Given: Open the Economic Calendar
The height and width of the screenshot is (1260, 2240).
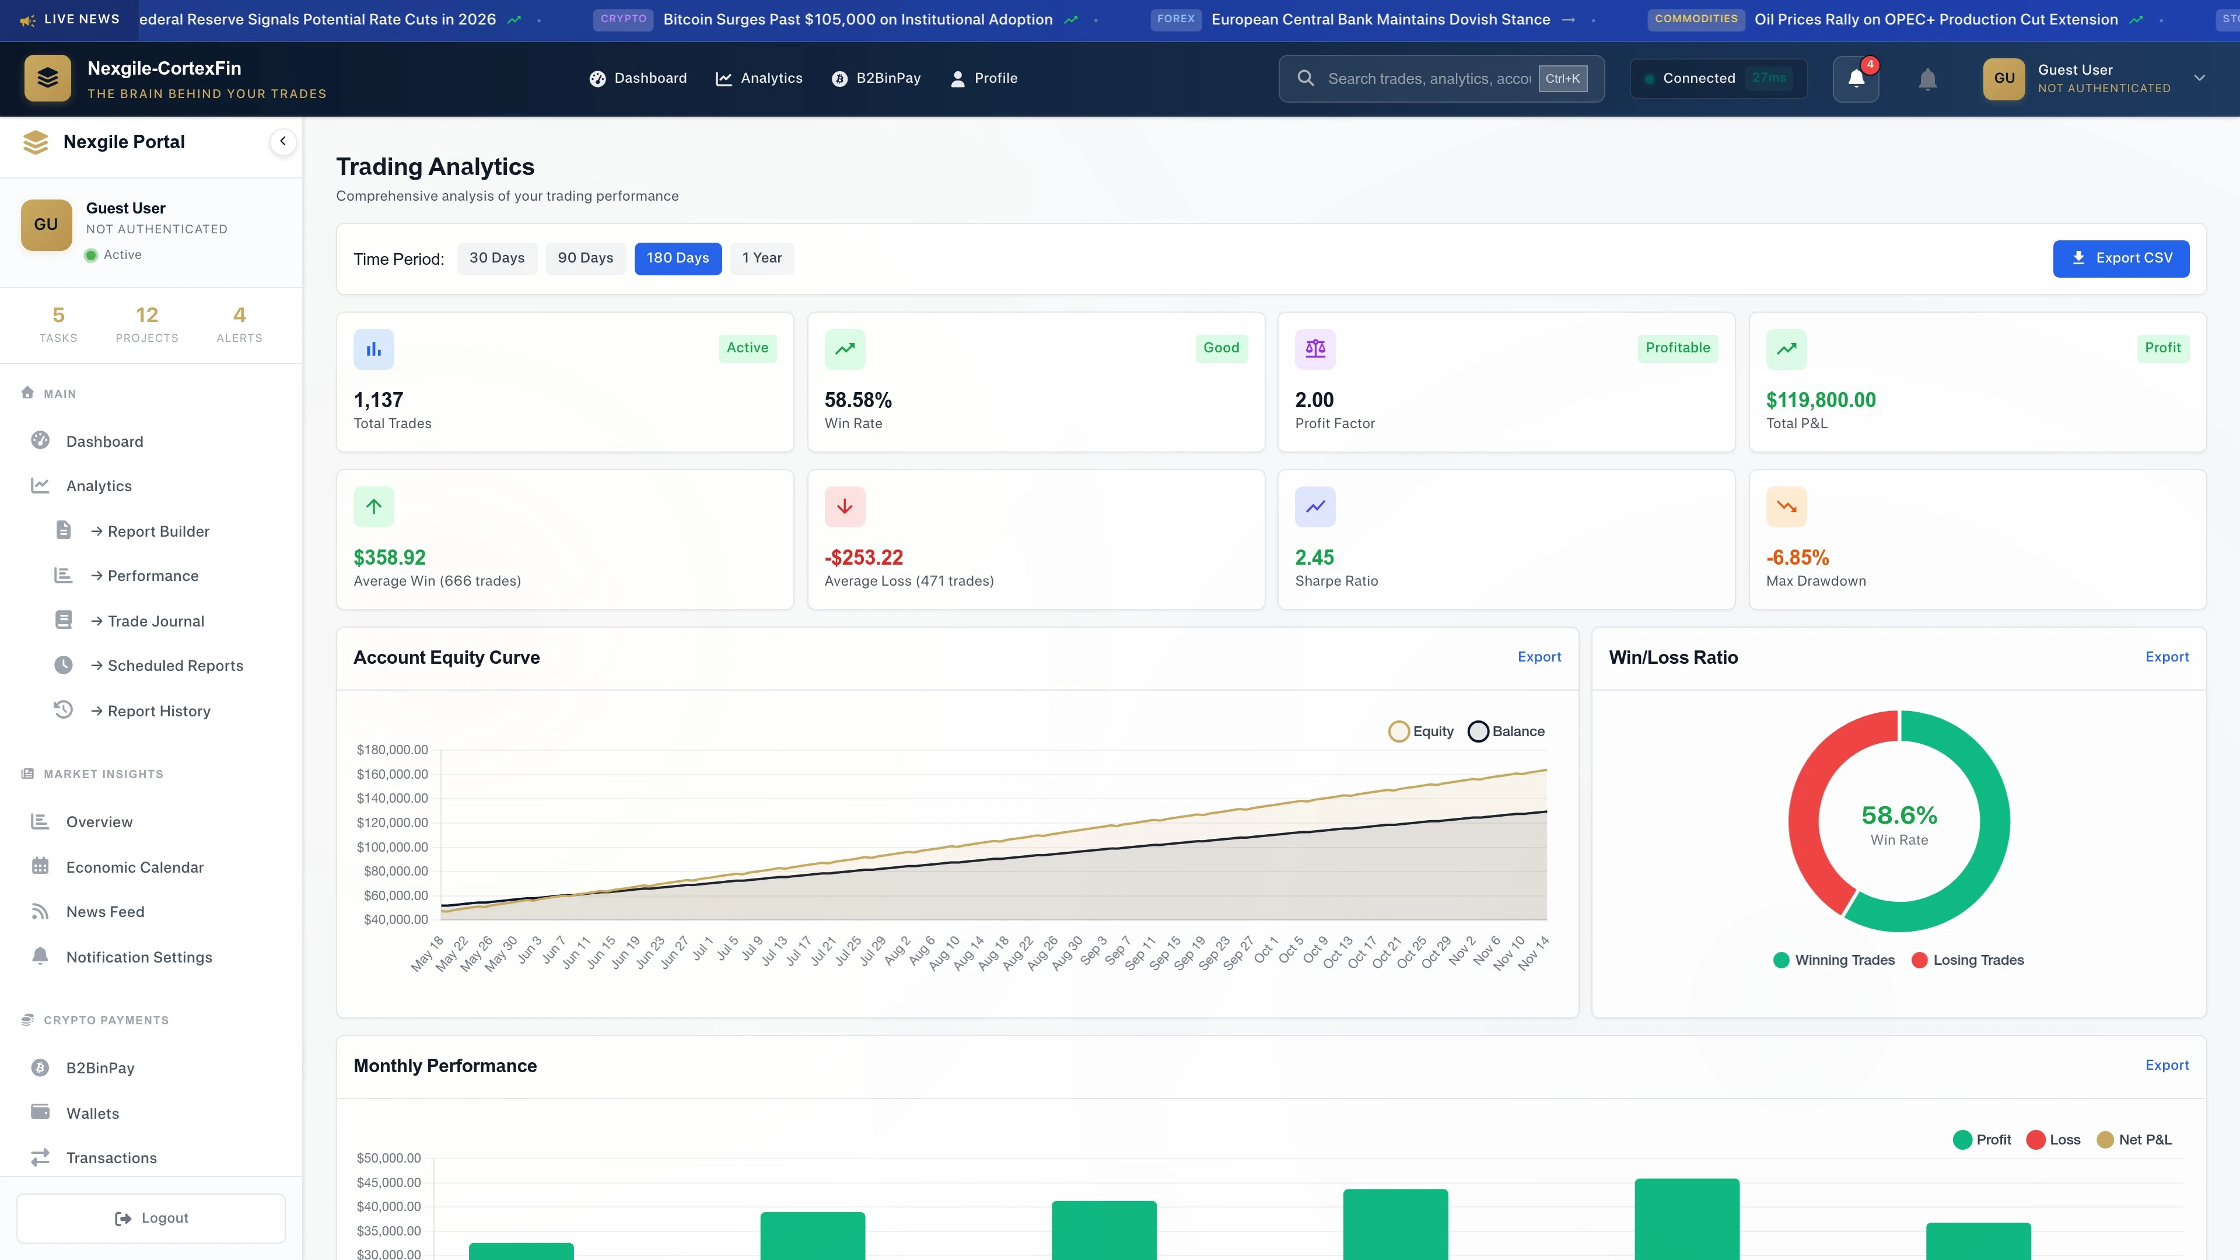Looking at the screenshot, I should click(x=133, y=867).
